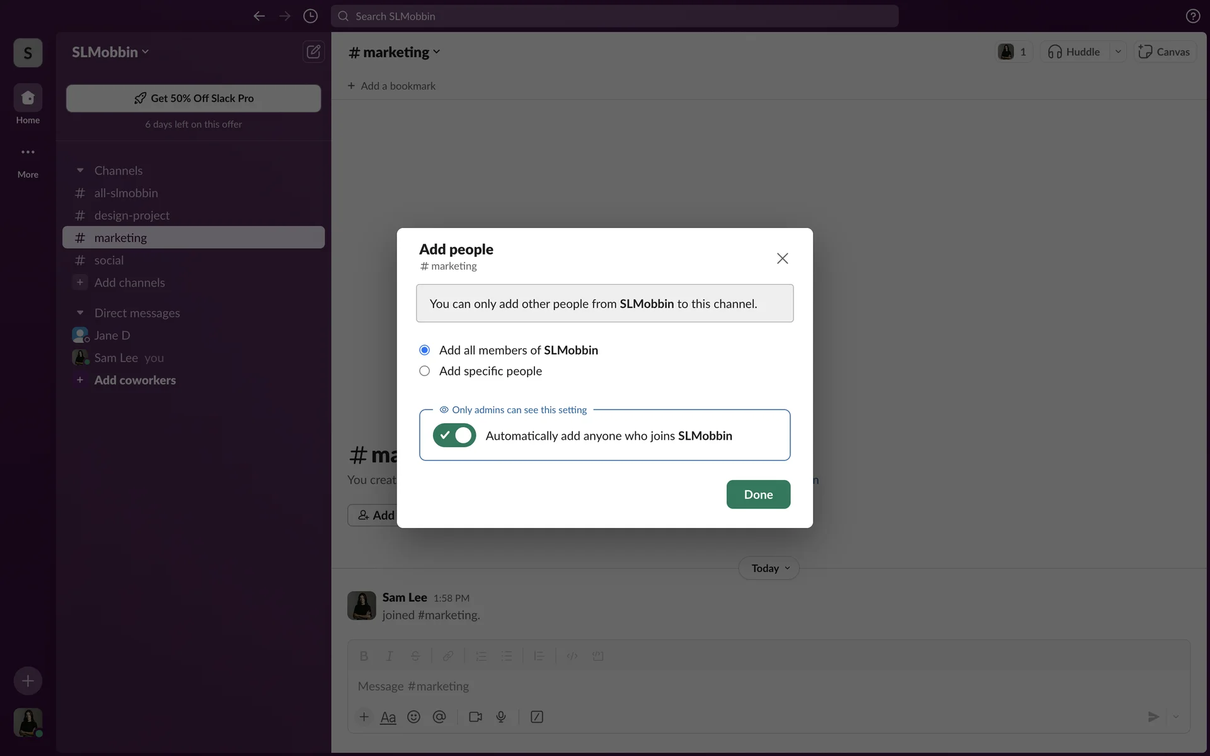Click the compose new message icon
This screenshot has height=756, width=1210.
tap(313, 52)
